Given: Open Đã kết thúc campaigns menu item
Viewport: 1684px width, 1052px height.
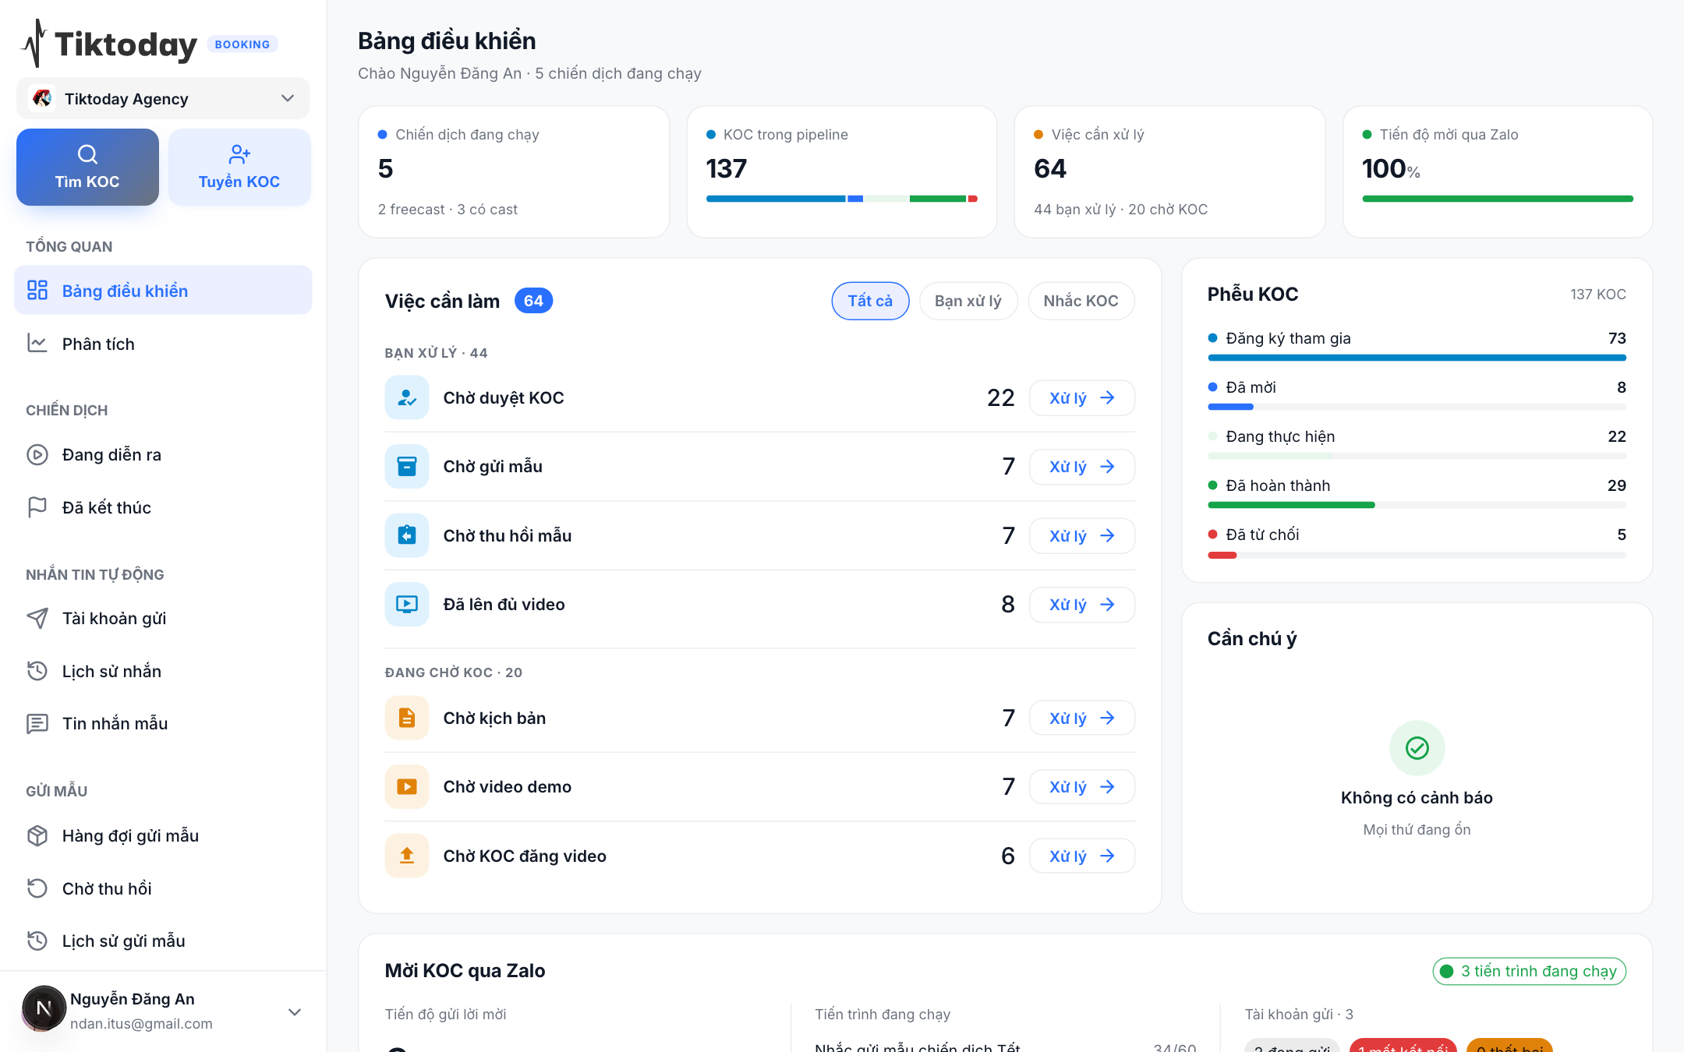Looking at the screenshot, I should tap(163, 507).
